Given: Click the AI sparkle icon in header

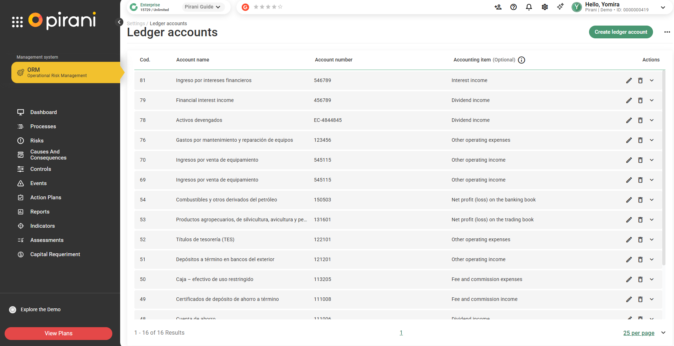Looking at the screenshot, I should 560,7.
